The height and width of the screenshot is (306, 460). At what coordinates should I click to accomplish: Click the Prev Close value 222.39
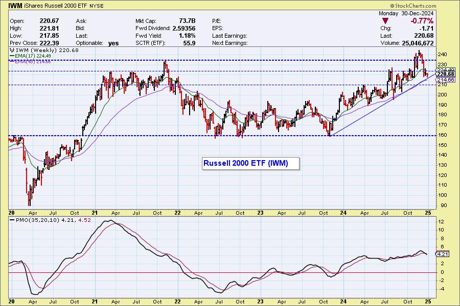49,43
